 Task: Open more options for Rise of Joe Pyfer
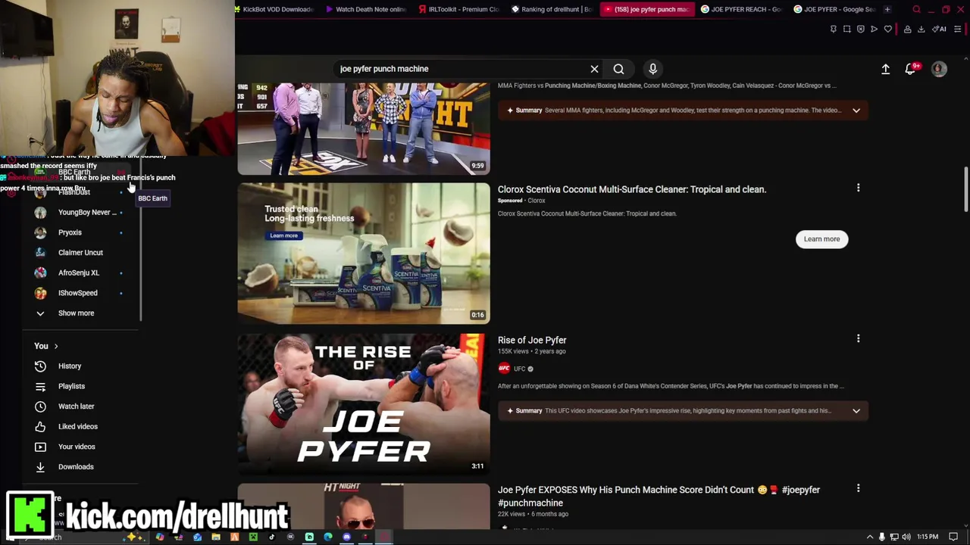coord(858,338)
